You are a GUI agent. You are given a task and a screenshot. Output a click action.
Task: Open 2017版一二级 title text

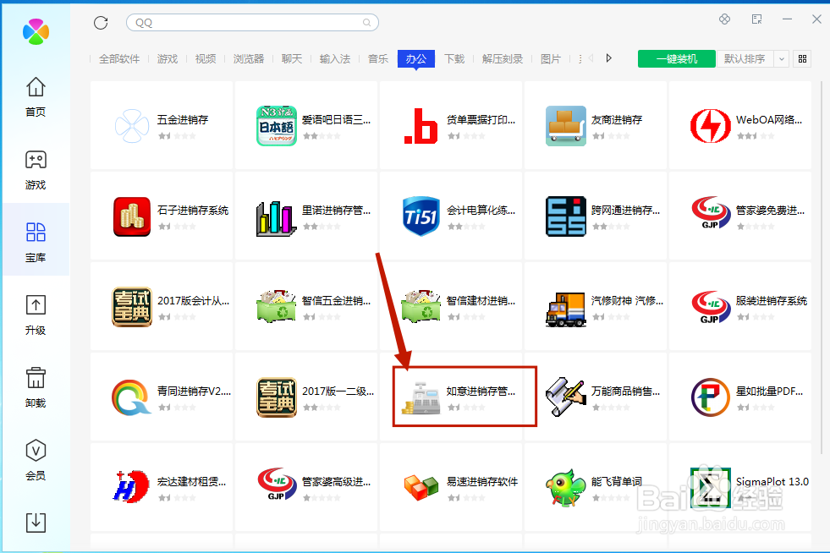(x=338, y=391)
